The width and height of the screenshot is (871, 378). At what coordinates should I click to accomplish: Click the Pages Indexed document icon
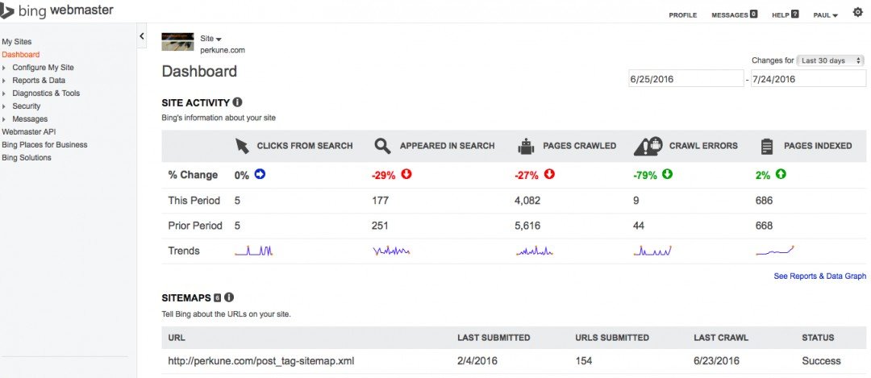click(767, 147)
